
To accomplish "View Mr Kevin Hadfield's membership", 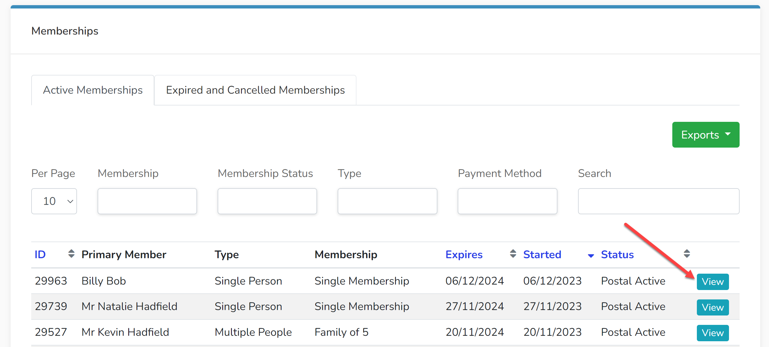I will pyautogui.click(x=713, y=333).
